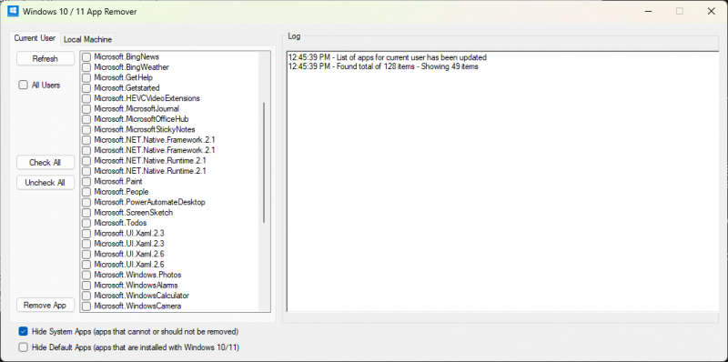This screenshot has height=362, width=728.
Task: Click the Check All button
Action: tap(45, 163)
